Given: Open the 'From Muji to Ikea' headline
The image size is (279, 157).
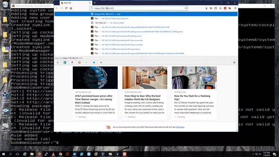Looking at the screenshot, I should tap(143, 98).
